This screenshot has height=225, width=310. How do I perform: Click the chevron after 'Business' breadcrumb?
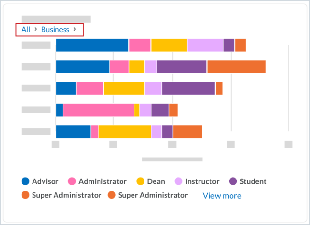[75, 30]
